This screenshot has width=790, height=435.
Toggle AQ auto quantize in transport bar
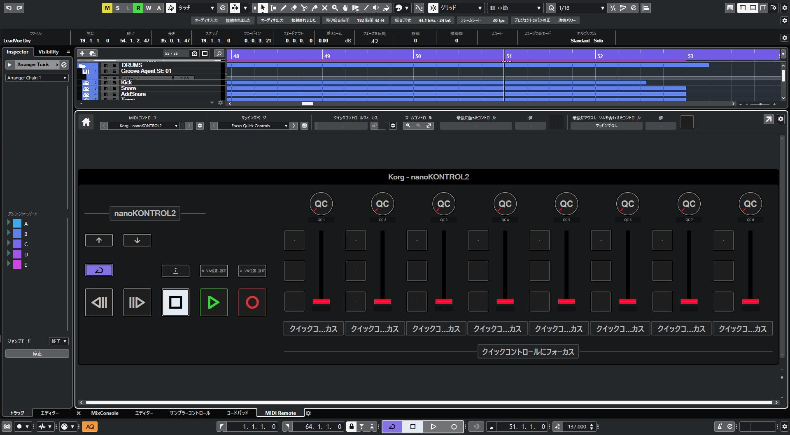pyautogui.click(x=90, y=426)
